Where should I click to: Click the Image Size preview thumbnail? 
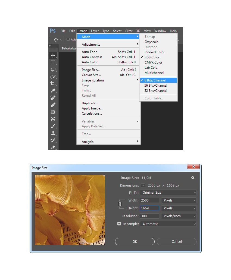(70, 210)
